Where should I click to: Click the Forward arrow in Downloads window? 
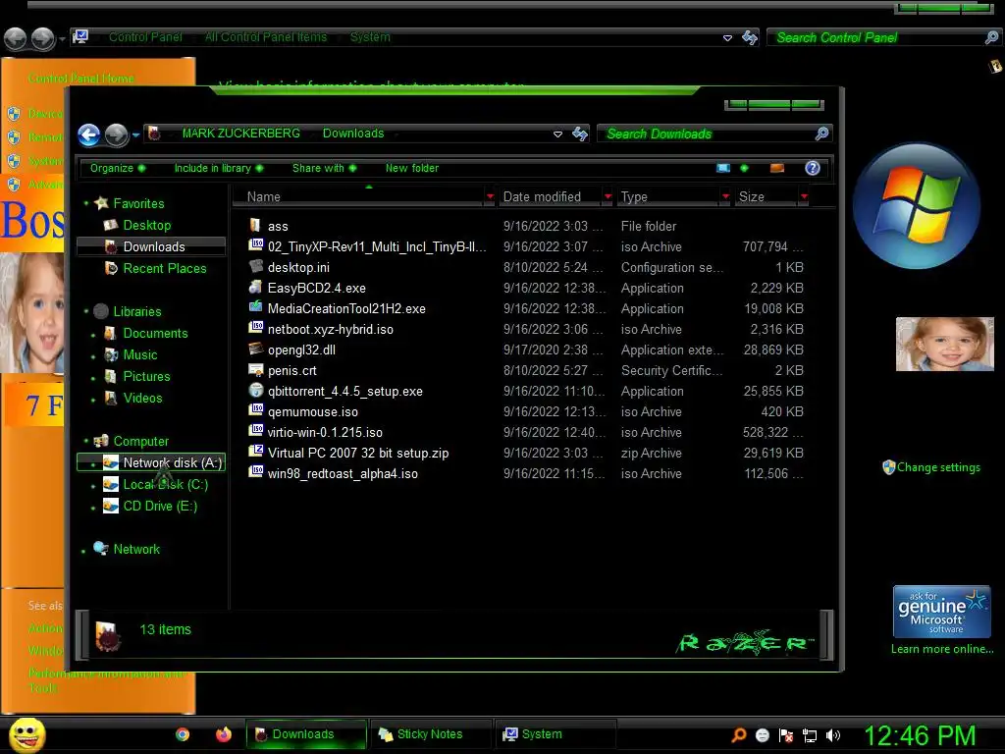coord(117,135)
